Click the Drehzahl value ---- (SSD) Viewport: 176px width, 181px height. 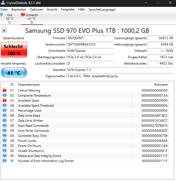coord(161,51)
